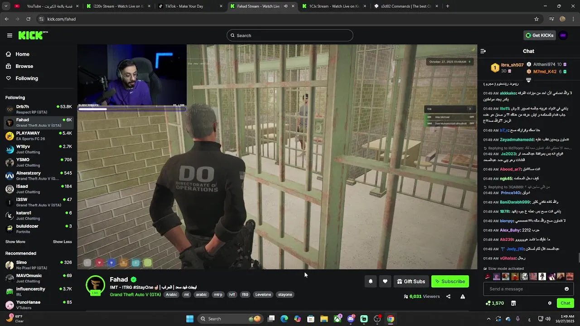Click the Levelone tag
The image size is (580, 326).
[x=263, y=294]
